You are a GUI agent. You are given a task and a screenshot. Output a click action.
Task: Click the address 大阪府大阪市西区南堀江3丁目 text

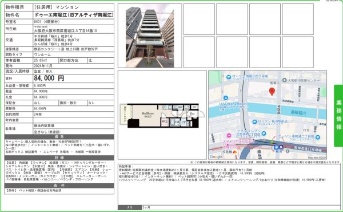tap(65, 31)
